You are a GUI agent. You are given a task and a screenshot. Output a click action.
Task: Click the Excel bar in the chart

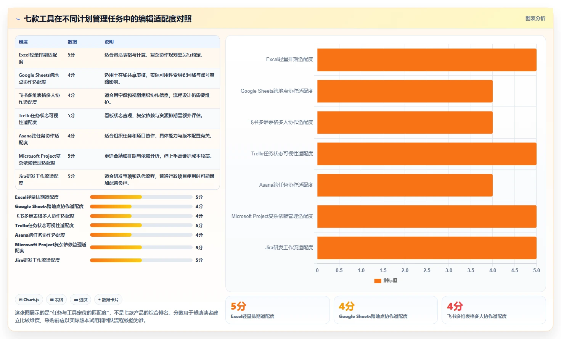(427, 60)
